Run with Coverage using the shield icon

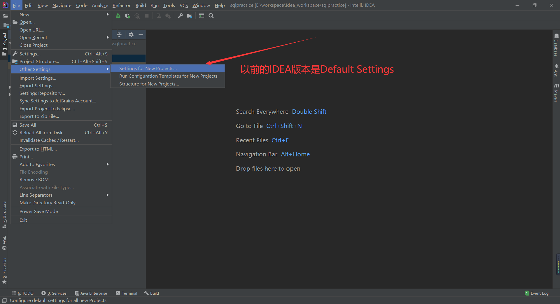click(x=127, y=16)
